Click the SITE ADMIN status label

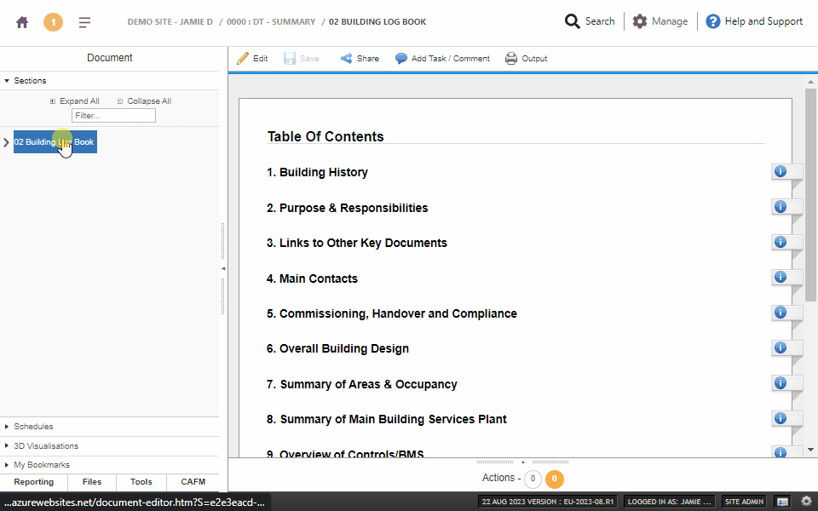(x=745, y=502)
